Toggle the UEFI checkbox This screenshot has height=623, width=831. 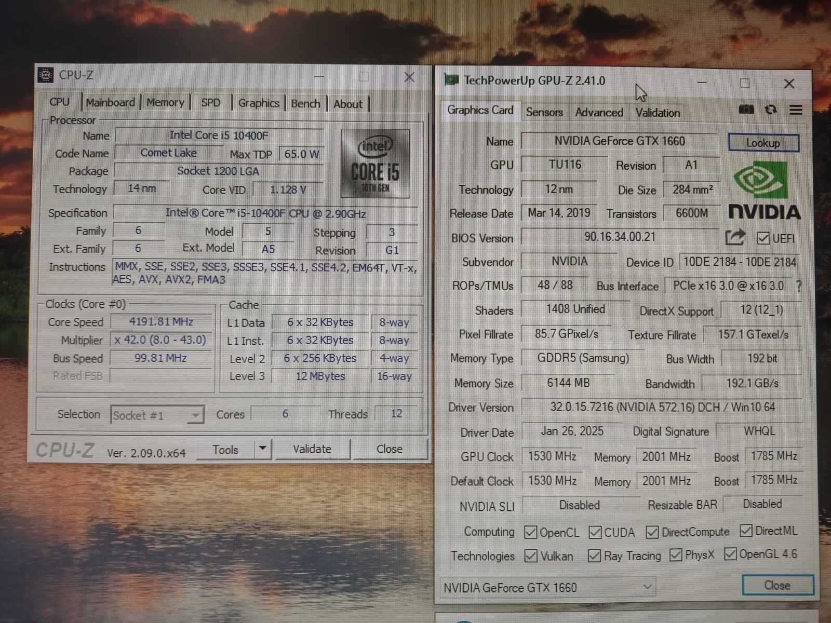(x=763, y=238)
